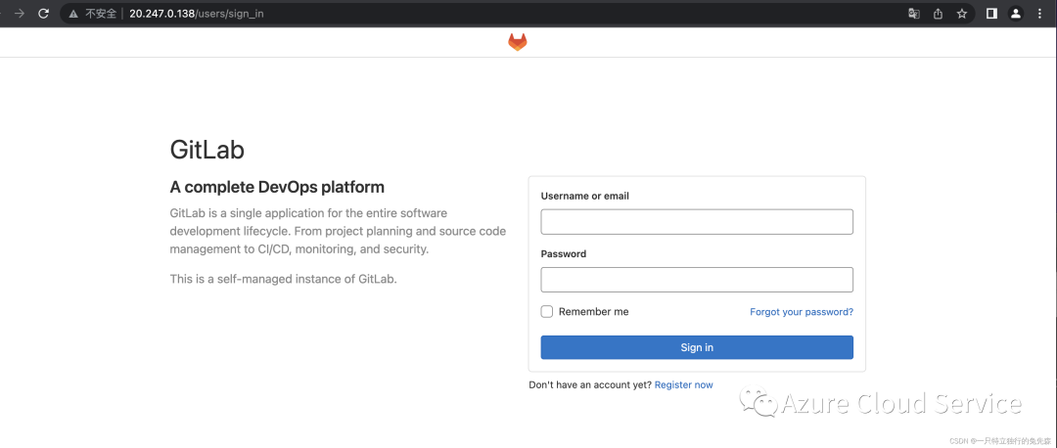This screenshot has height=448, width=1057.
Task: Bookmark this page with the star icon
Action: pos(962,14)
